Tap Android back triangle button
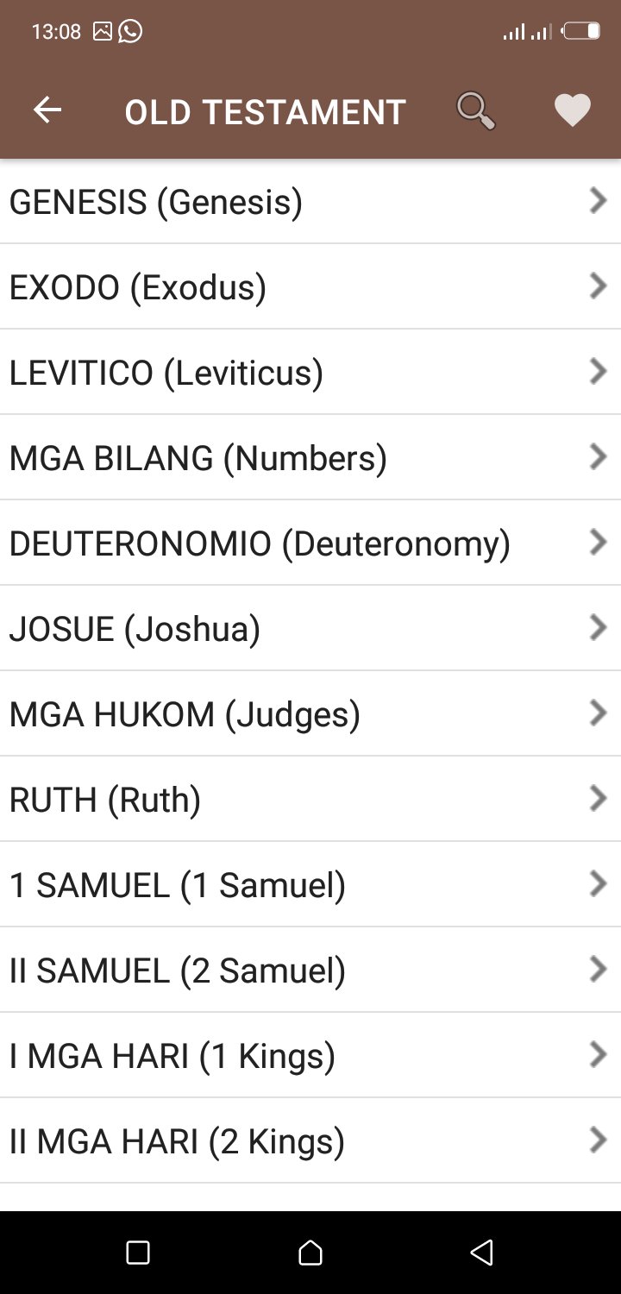The height and width of the screenshot is (1294, 621). [482, 1253]
